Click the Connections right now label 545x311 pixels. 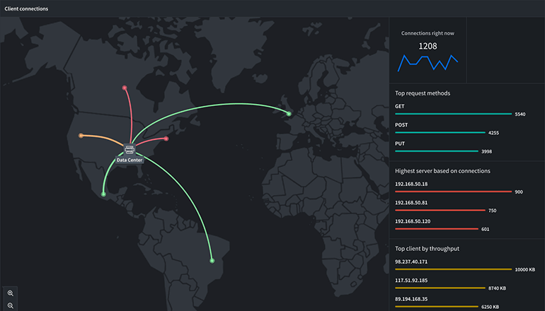[428, 33]
